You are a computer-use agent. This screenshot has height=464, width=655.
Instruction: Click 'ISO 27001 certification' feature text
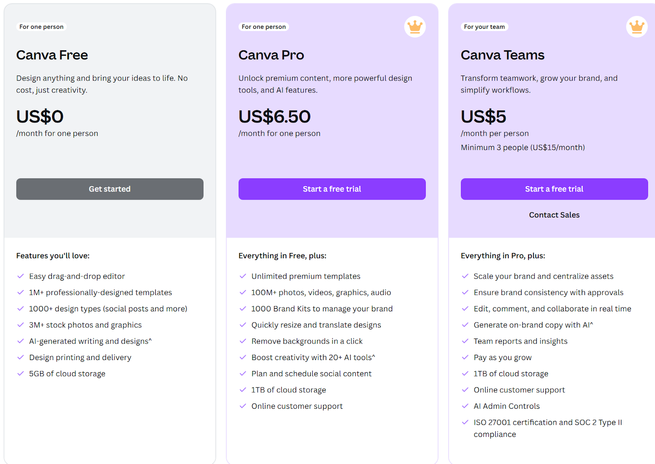[x=547, y=422]
